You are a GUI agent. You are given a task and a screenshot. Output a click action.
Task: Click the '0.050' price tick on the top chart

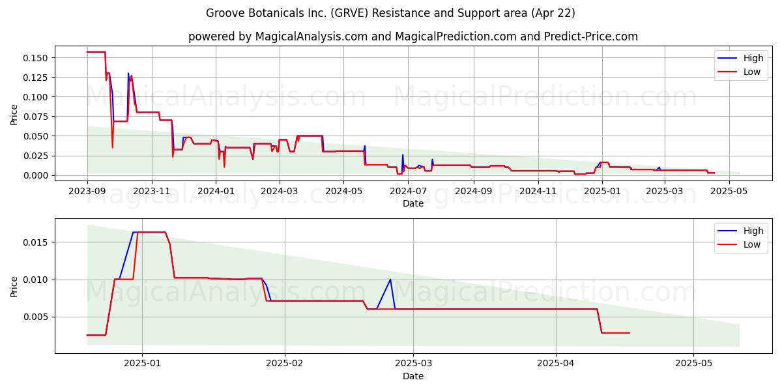click(35, 136)
